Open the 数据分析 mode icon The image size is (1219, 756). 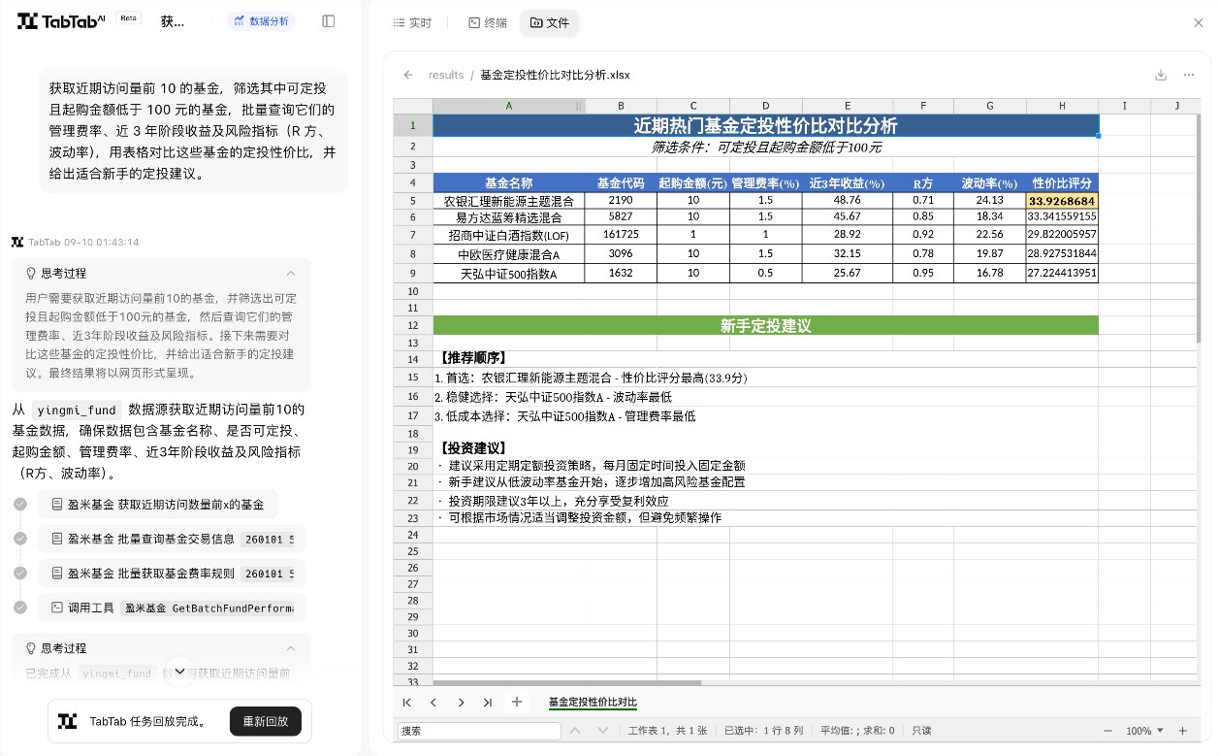pos(241,20)
